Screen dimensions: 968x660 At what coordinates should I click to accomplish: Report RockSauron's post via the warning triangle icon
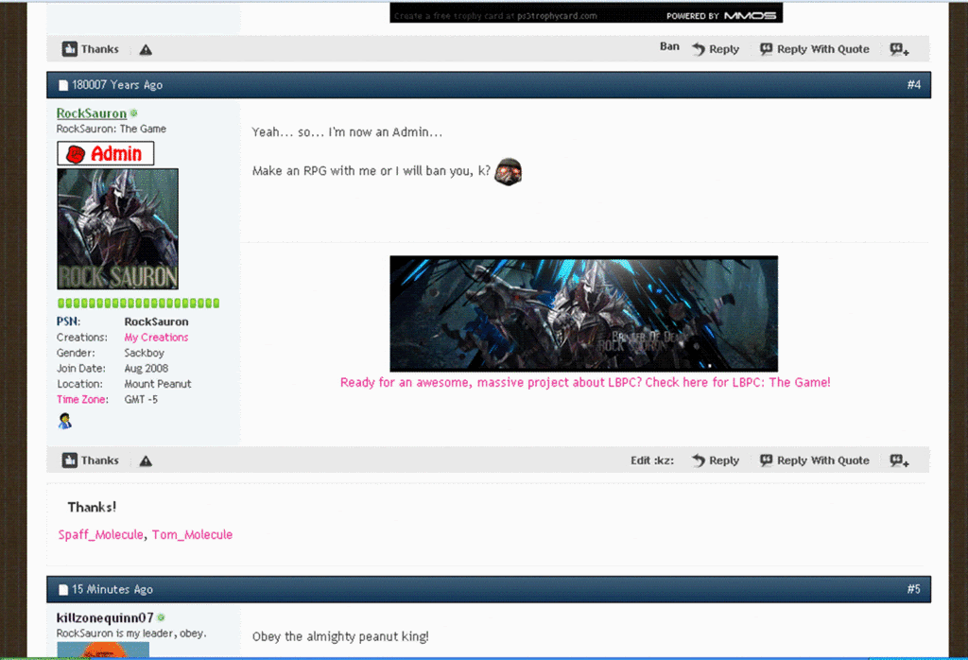[x=146, y=461]
